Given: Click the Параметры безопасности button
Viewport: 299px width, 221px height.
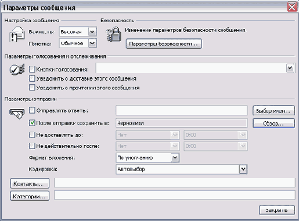Looking at the screenshot, I should pyautogui.click(x=164, y=44).
